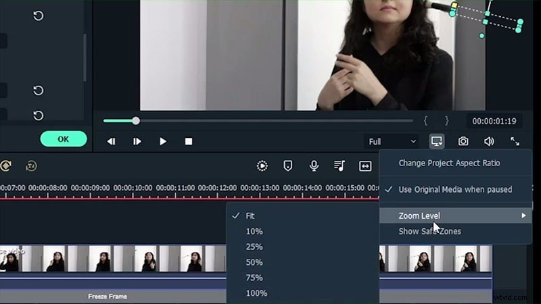Click the render preview icon
Image resolution: width=541 pixels, height=304 pixels.
(x=262, y=166)
